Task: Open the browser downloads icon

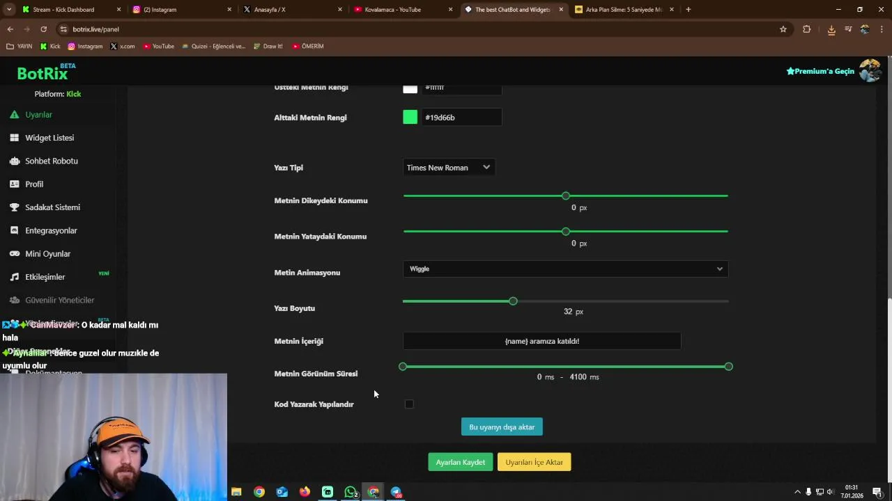Action: (831, 29)
